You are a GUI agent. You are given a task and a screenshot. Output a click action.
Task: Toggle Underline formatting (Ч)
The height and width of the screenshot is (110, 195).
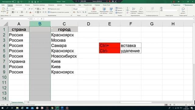tap(17, 12)
